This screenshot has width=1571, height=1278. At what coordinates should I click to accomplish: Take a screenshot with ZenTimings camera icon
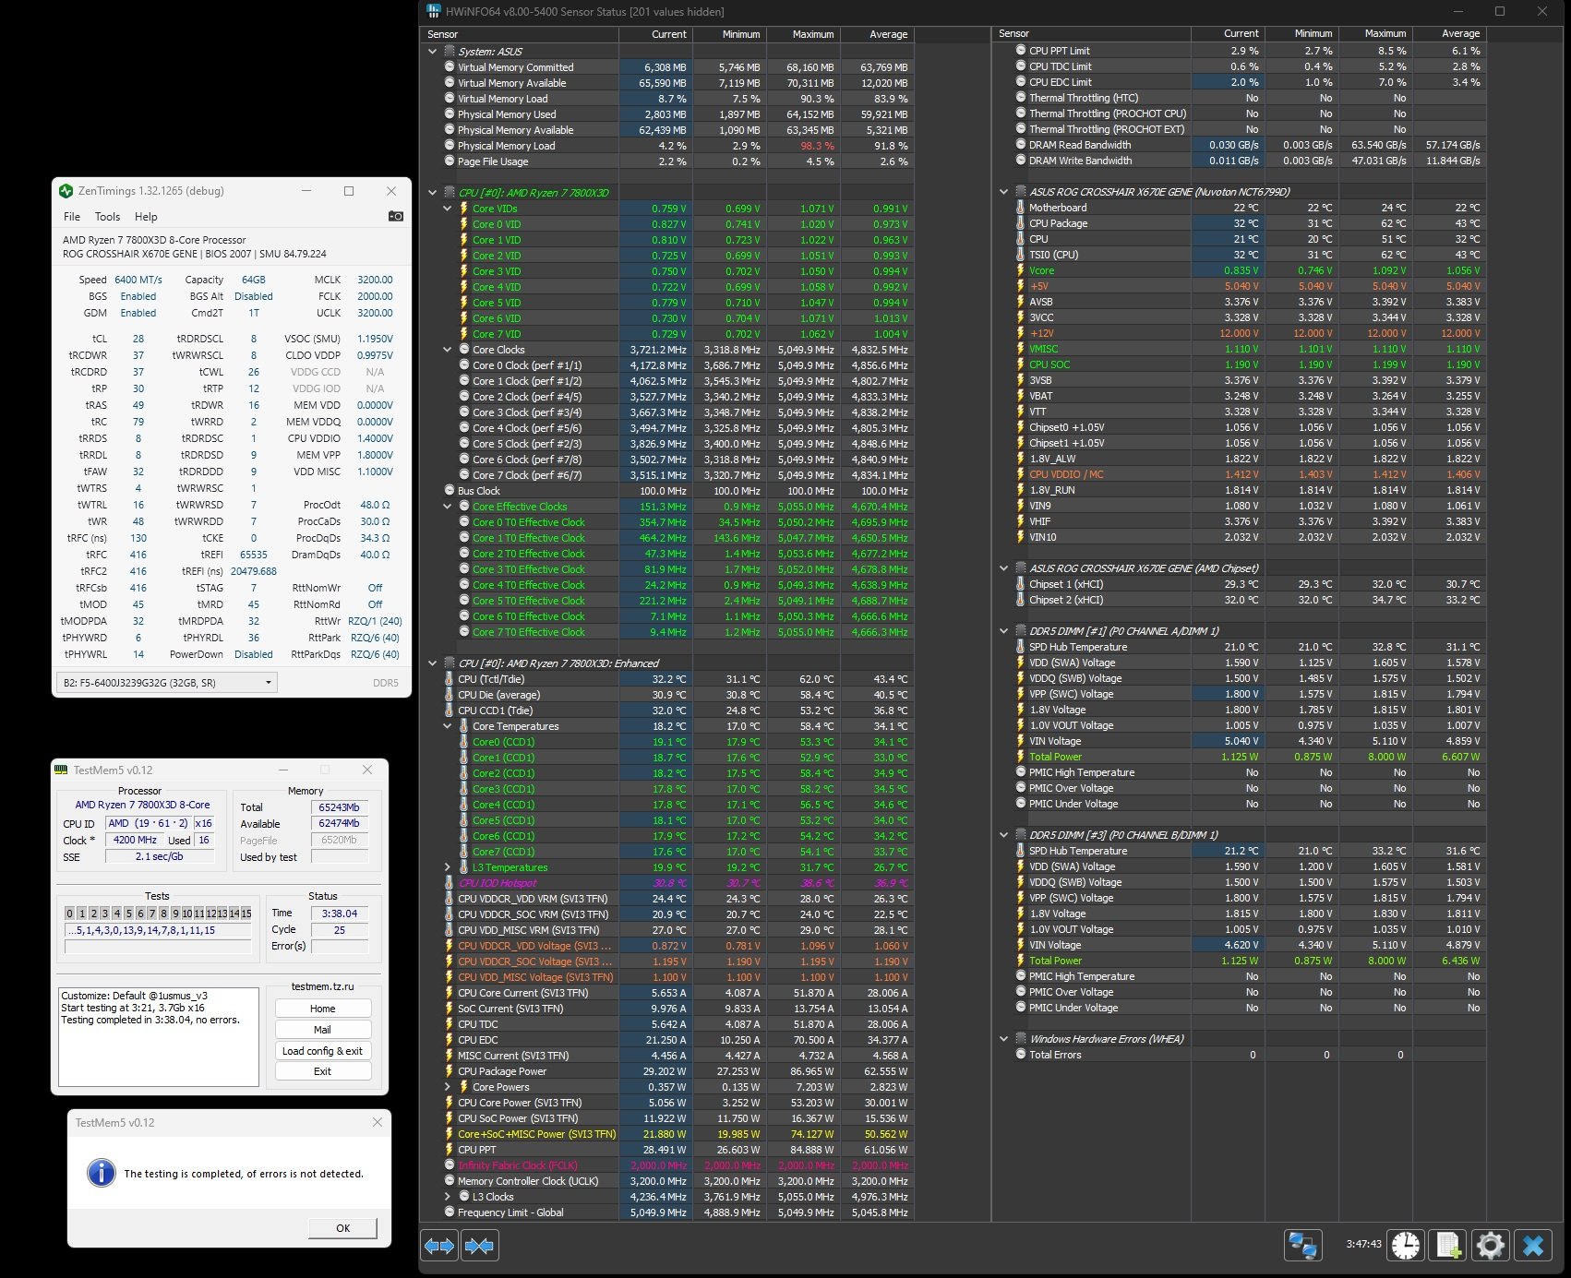pos(395,216)
